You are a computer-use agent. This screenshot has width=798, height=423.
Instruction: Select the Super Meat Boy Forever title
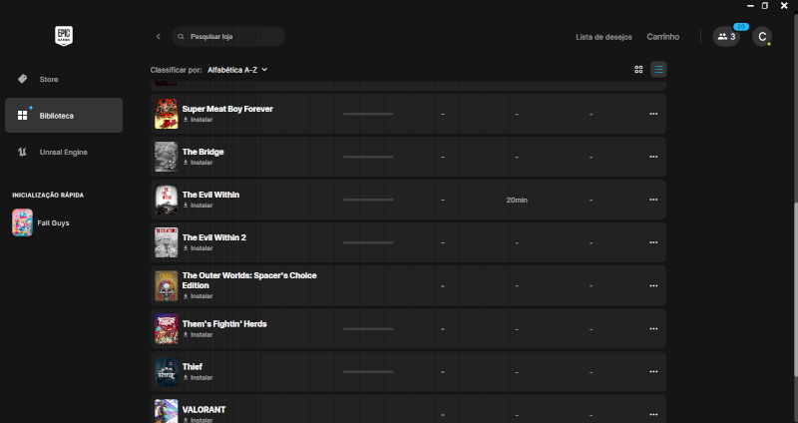227,109
